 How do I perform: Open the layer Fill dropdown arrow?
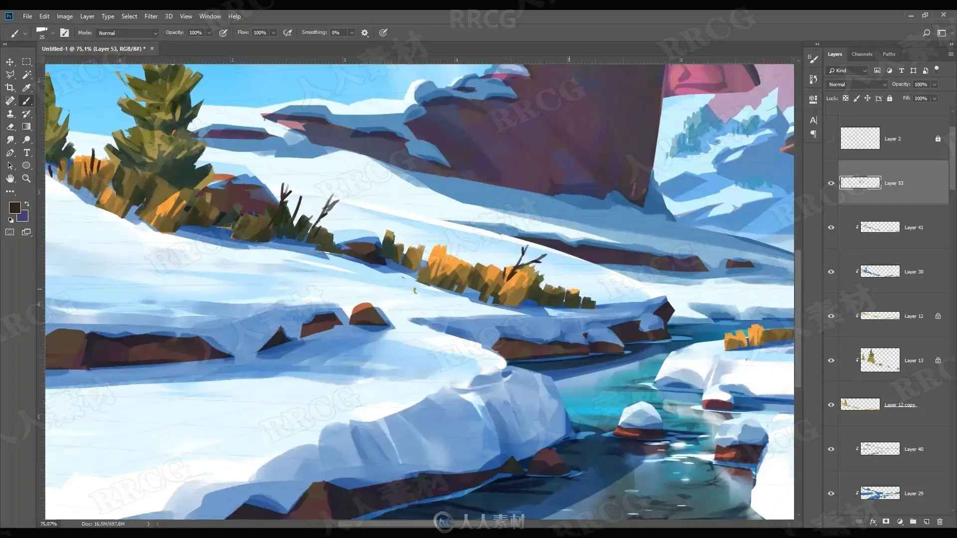point(935,98)
